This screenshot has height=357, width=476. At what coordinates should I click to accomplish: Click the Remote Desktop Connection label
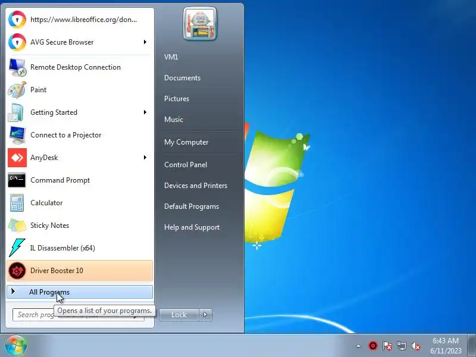tap(76, 67)
